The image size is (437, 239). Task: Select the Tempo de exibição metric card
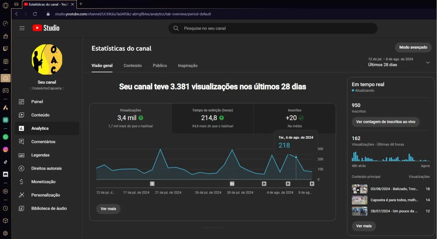[x=213, y=118]
